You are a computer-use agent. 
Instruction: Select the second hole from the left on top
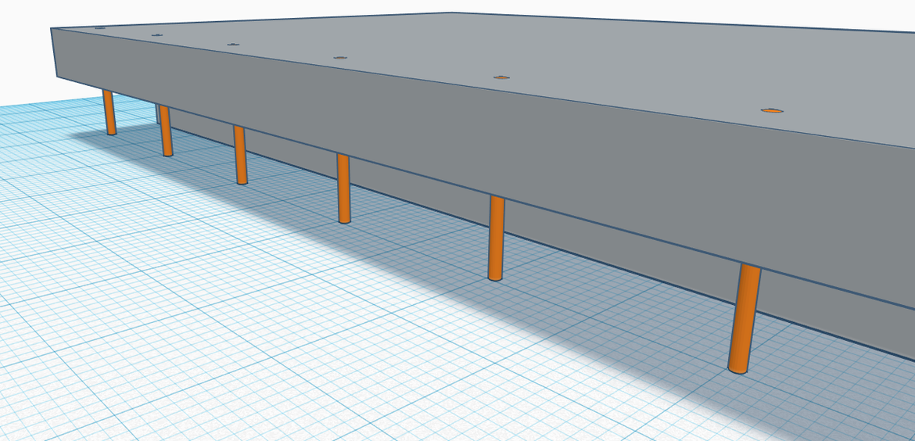[156, 35]
